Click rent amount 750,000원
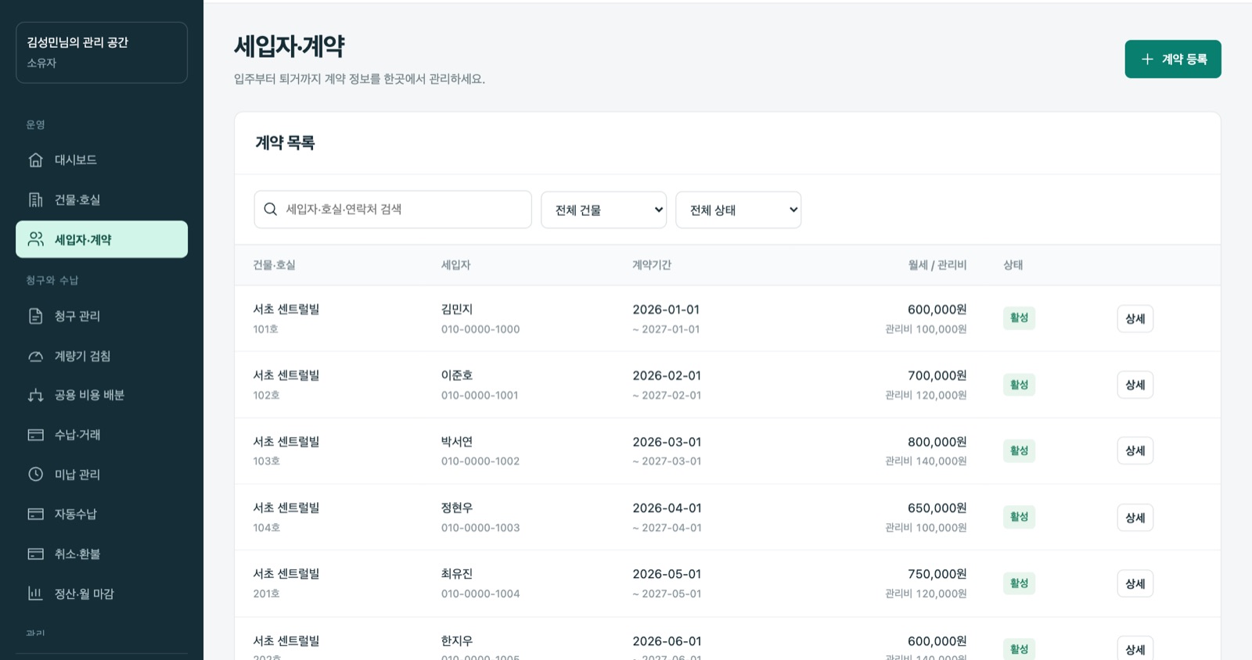Screen dimensions: 1252x660 pyautogui.click(x=937, y=574)
